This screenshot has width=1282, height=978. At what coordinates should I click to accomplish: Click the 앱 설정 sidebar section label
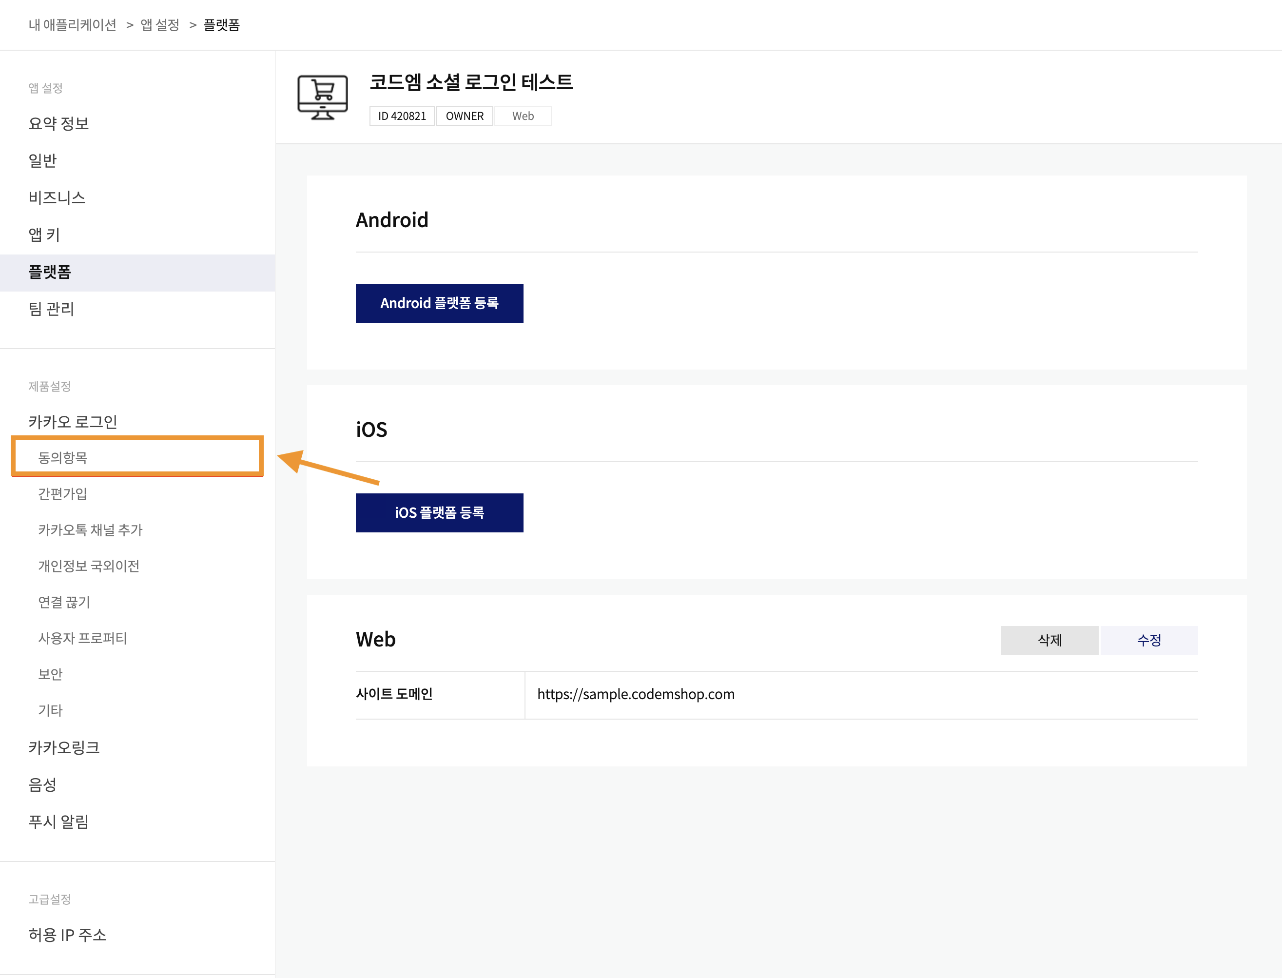[x=45, y=88]
